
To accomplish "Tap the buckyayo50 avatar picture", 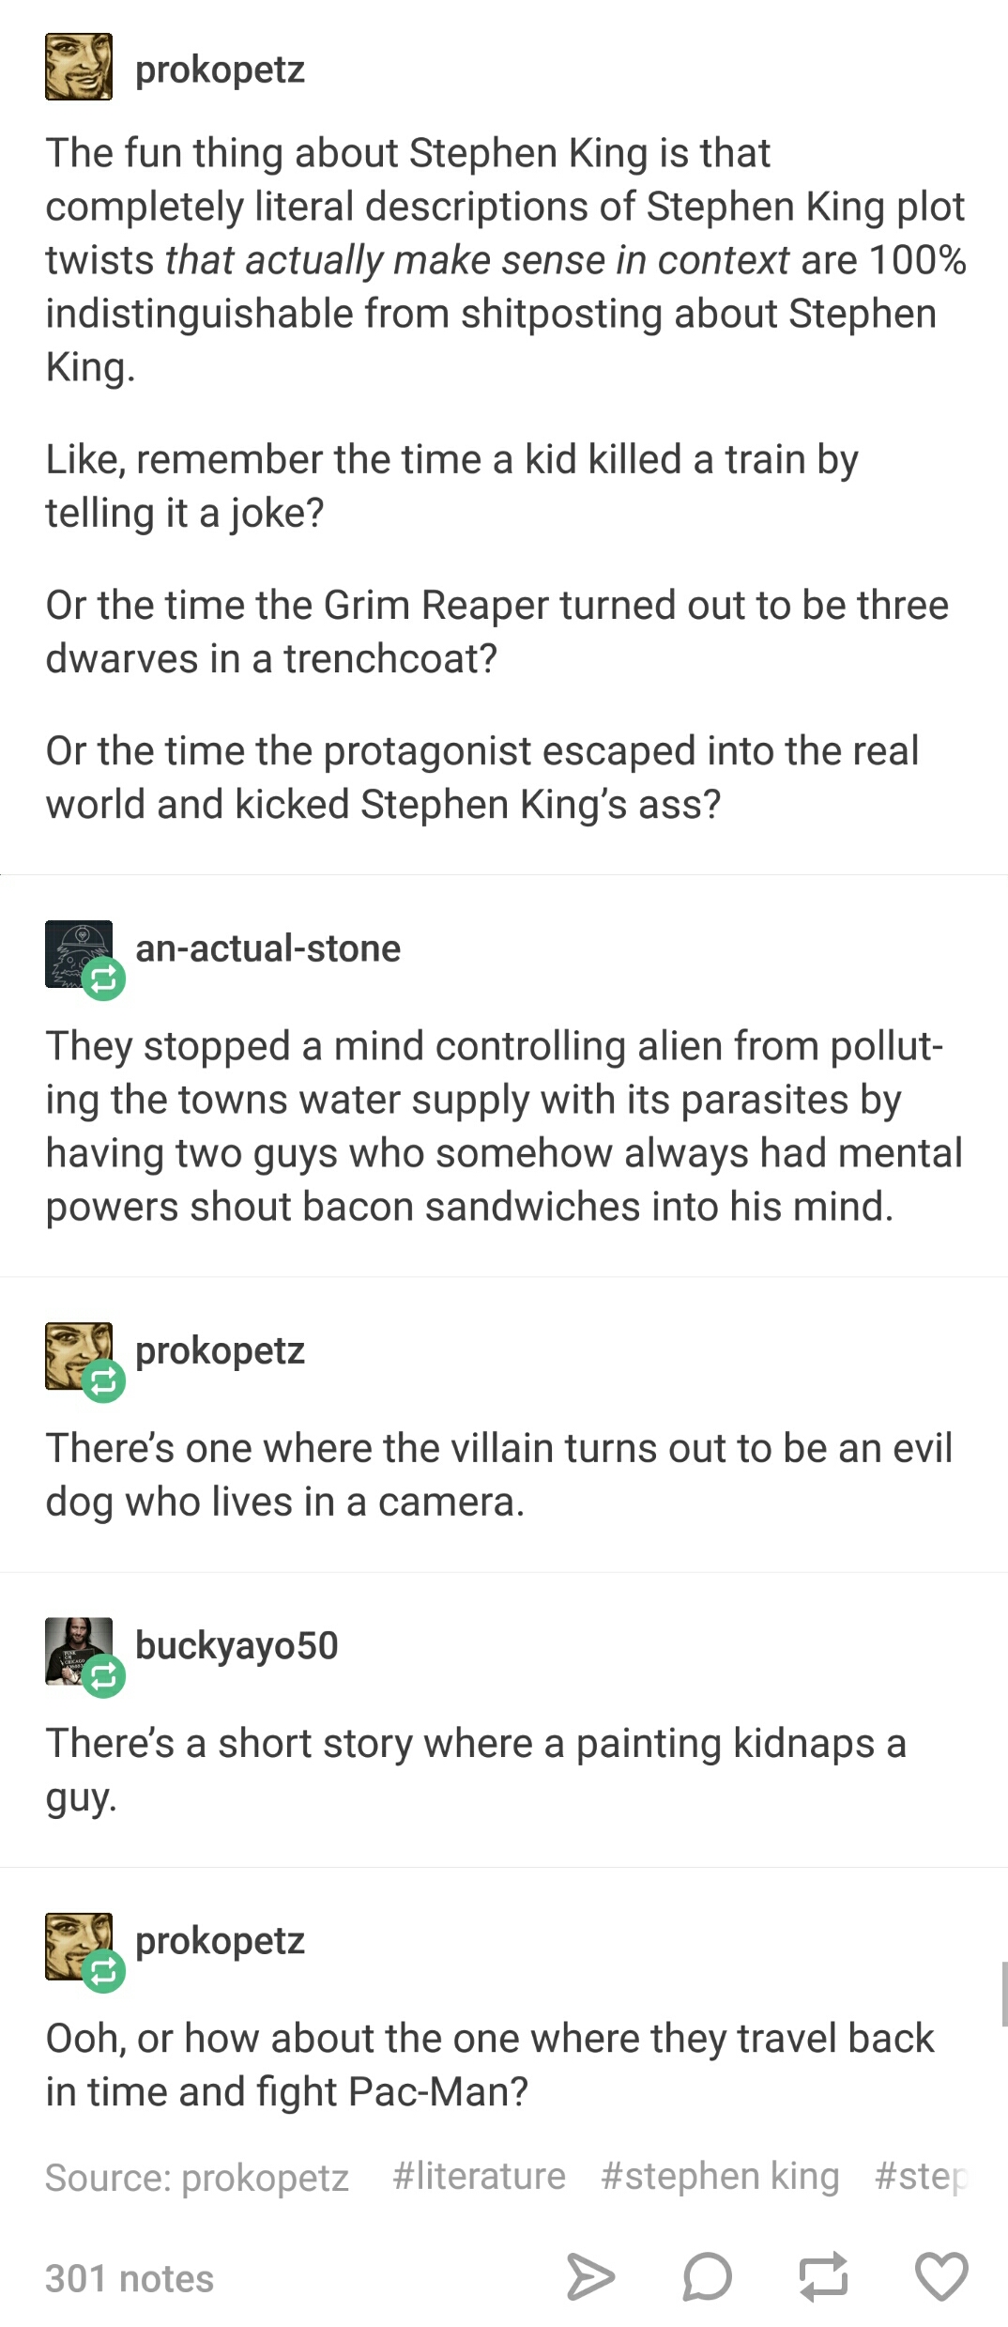I will click(79, 1651).
